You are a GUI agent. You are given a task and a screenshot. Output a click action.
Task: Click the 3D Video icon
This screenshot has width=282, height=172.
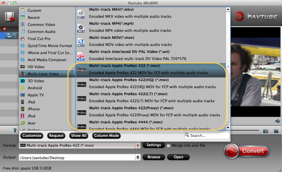click(23, 81)
